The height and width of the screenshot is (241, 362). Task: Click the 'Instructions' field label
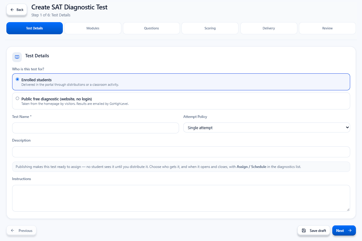click(x=22, y=179)
